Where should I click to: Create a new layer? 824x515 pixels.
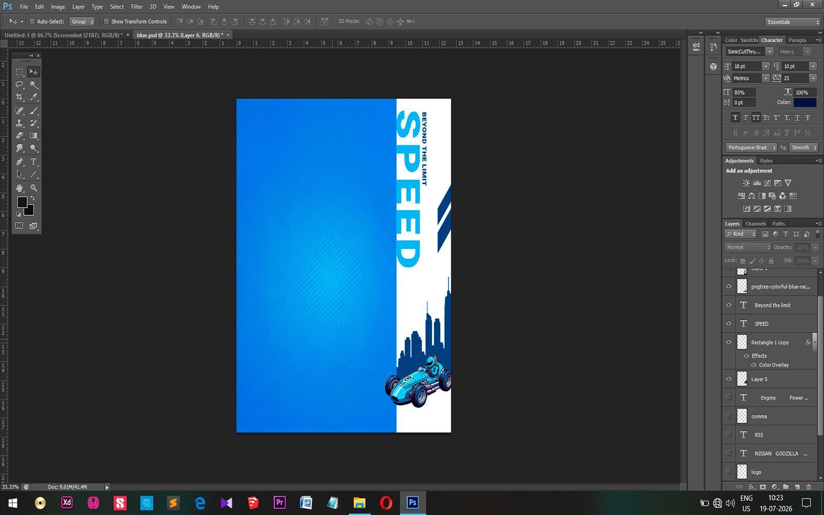(x=797, y=487)
